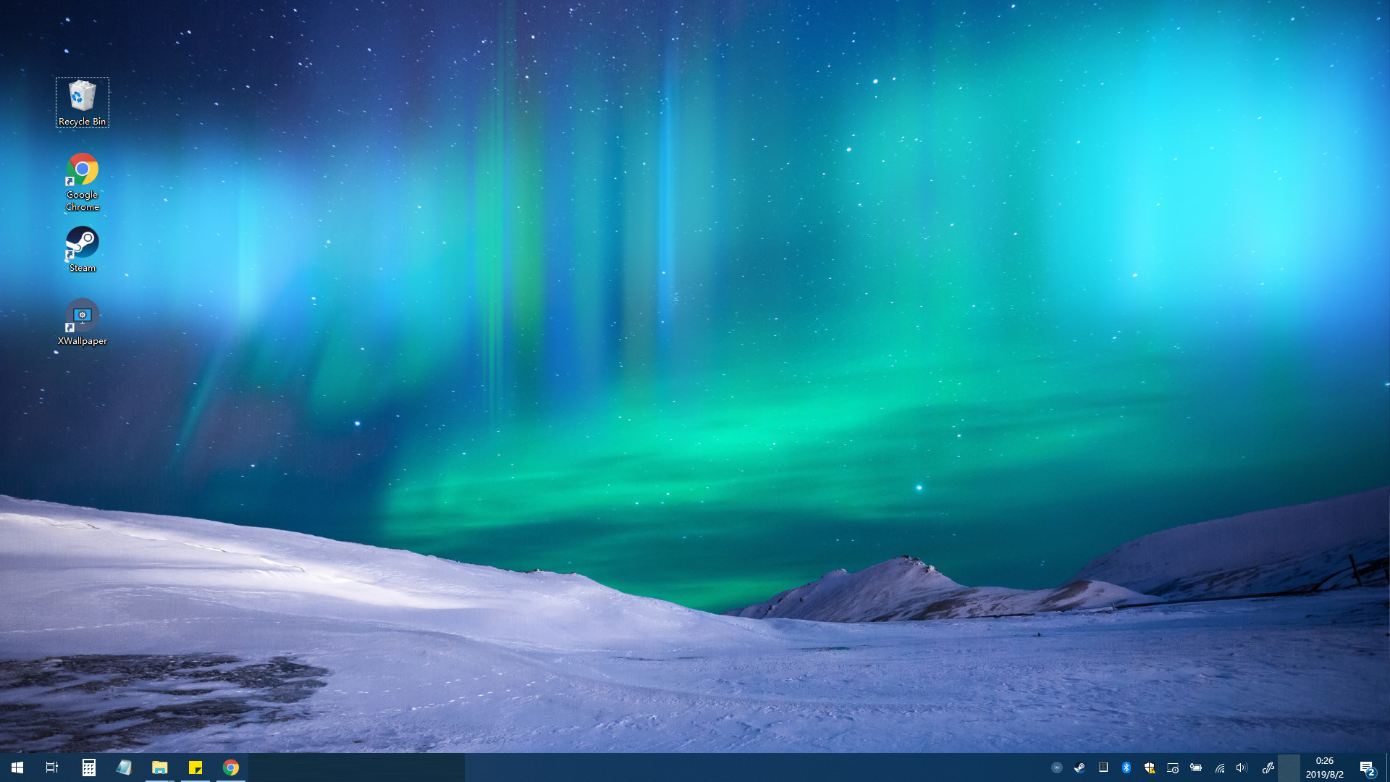Open Windows Security shield tray icon
The width and height of the screenshot is (1390, 782).
click(1149, 768)
